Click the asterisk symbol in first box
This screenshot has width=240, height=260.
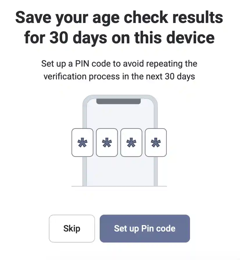82,143
